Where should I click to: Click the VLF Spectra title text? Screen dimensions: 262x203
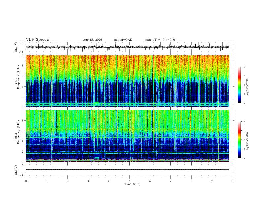point(37,40)
